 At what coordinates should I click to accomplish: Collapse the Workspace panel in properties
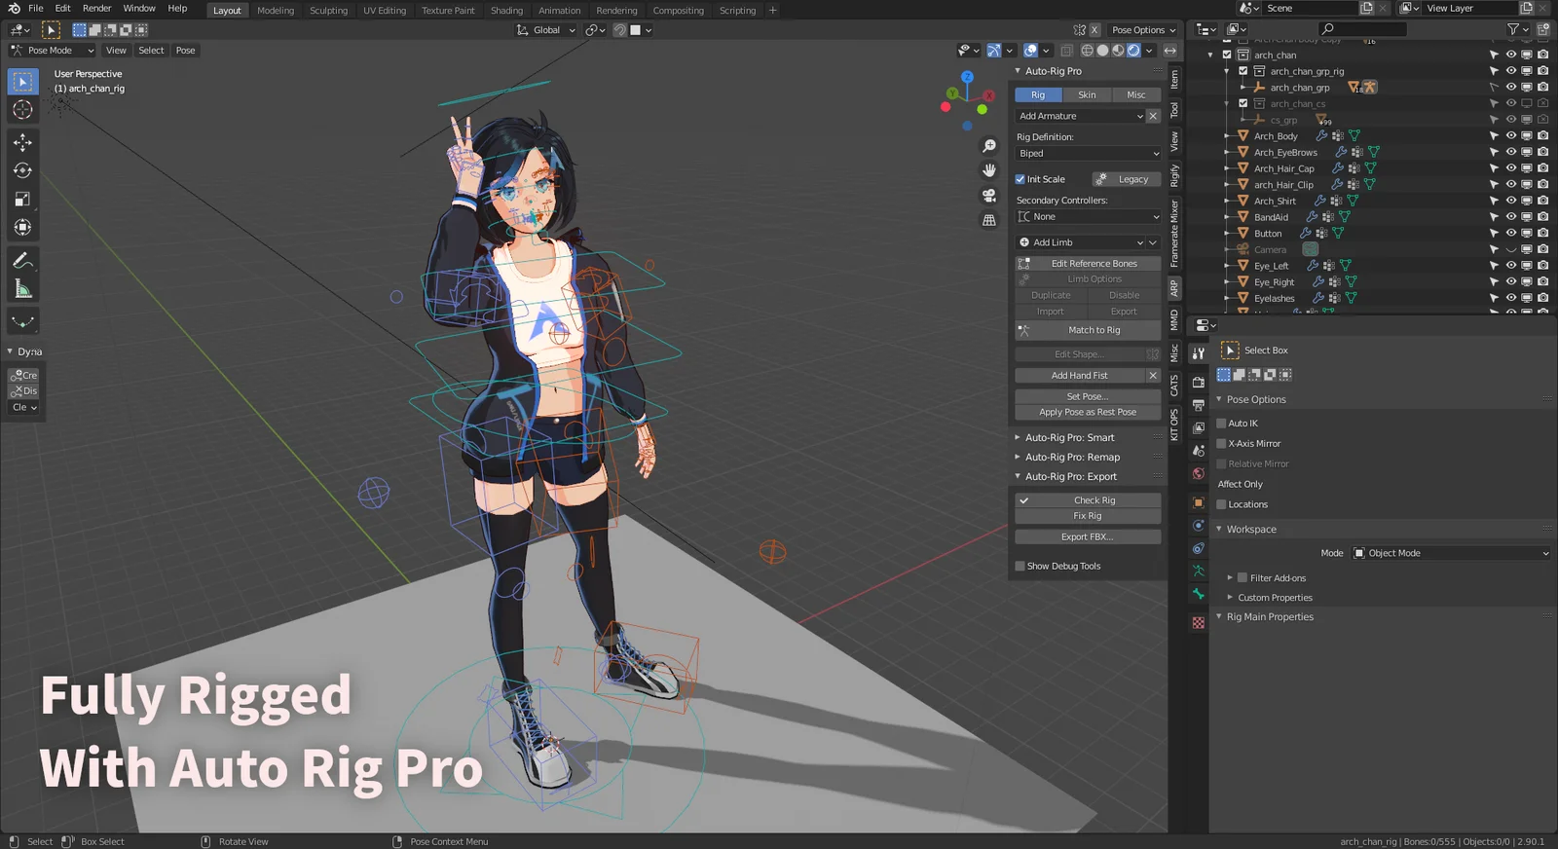pos(1250,530)
